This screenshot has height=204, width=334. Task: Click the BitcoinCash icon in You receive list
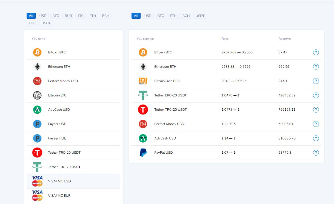(x=143, y=81)
